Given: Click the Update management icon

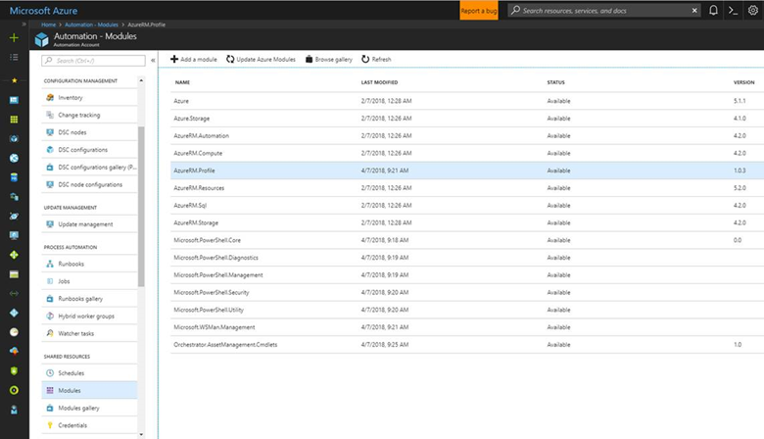Looking at the screenshot, I should tap(50, 224).
